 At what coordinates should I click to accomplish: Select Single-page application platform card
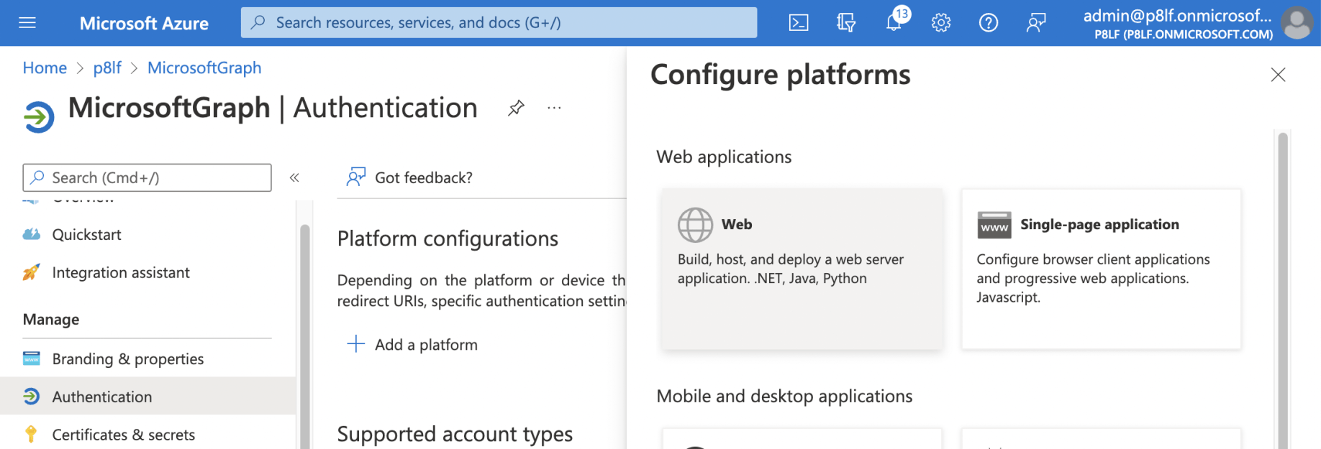click(x=1101, y=269)
